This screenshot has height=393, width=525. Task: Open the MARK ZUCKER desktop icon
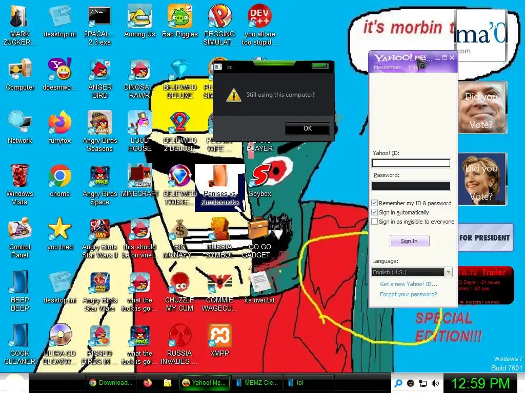(19, 25)
